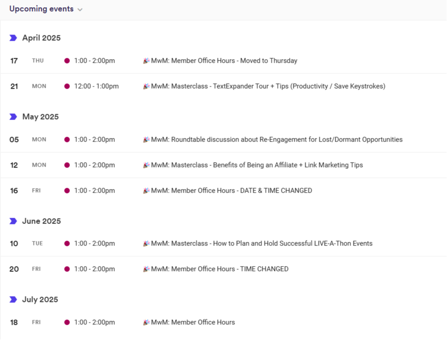The width and height of the screenshot is (447, 340).
Task: Open Roundtable Re-Engagement for Lost Opportunities event
Action: [x=277, y=140]
